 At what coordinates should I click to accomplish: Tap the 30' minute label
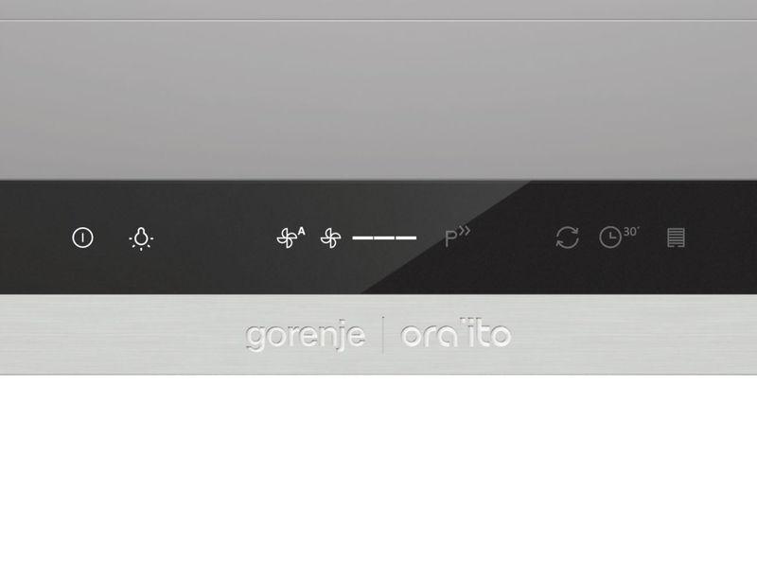631,232
